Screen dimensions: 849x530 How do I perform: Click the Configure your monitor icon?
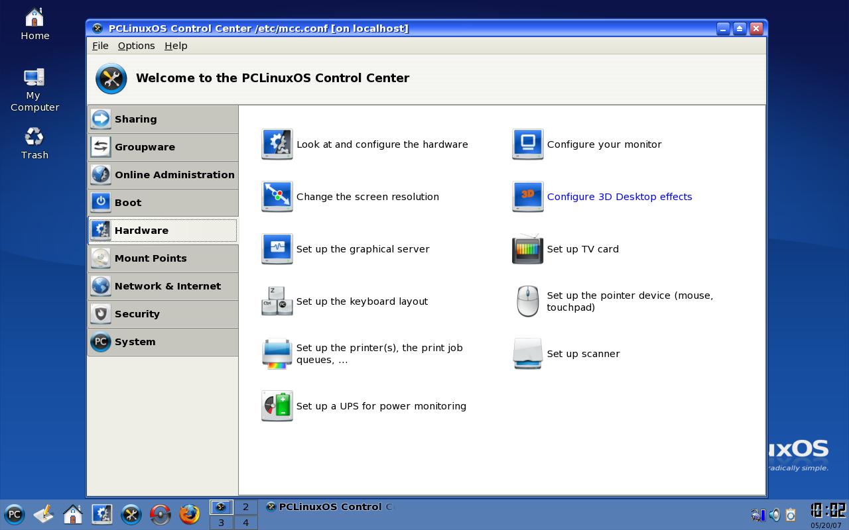coord(528,144)
